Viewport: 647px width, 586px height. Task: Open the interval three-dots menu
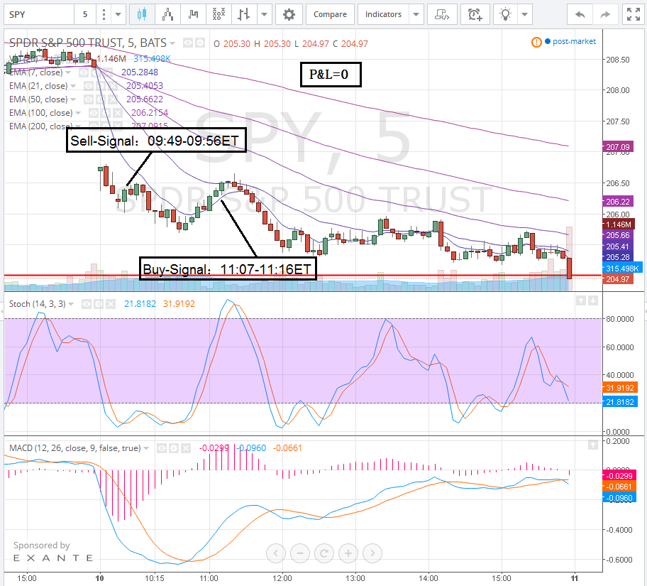[104, 14]
